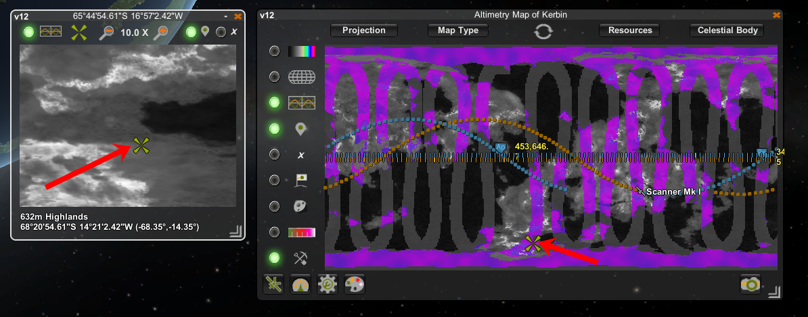Refresh the altimetry map with circular arrows
Image resolution: width=808 pixels, height=317 pixels.
[543, 31]
